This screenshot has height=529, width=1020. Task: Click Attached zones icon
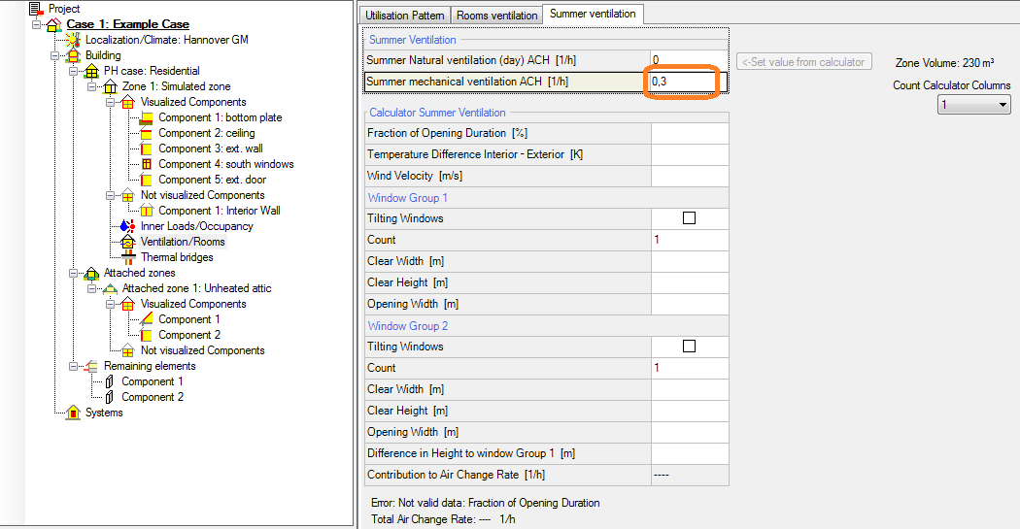point(91,273)
